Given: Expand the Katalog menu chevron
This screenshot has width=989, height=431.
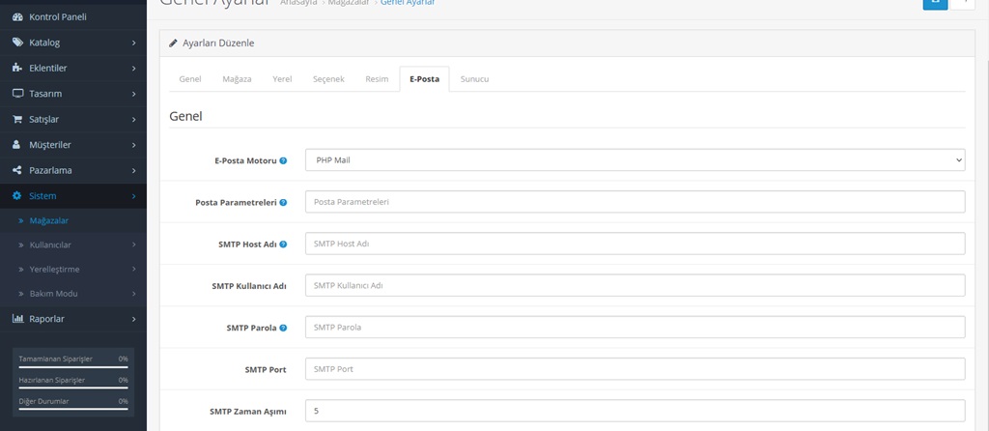Looking at the screenshot, I should 133,43.
